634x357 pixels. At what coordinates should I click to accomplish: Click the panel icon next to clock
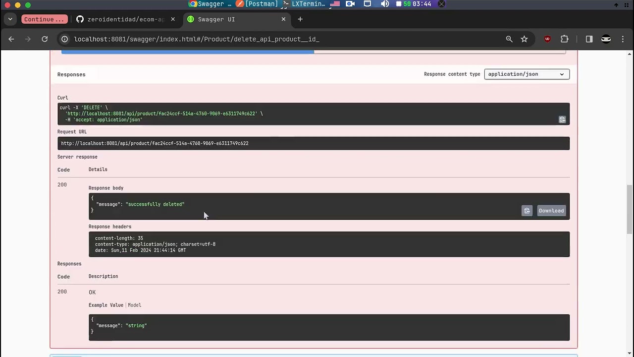[441, 4]
